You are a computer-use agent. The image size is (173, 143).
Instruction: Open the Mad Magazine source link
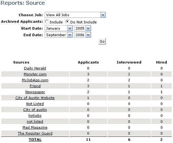pyautogui.click(x=35, y=127)
